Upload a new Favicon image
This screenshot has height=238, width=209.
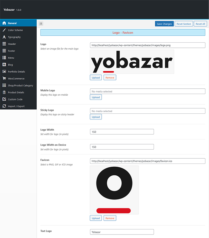click(x=96, y=218)
